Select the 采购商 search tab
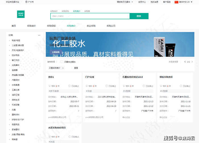 pyautogui.click(x=87, y=11)
